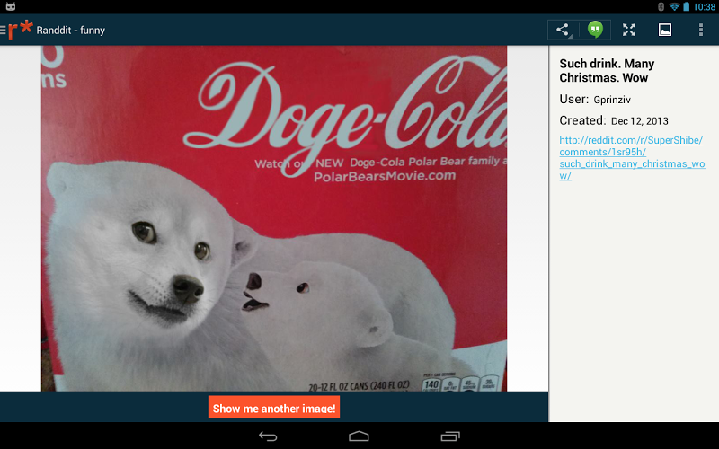Tap the created date Dec 12, 2013

click(640, 121)
